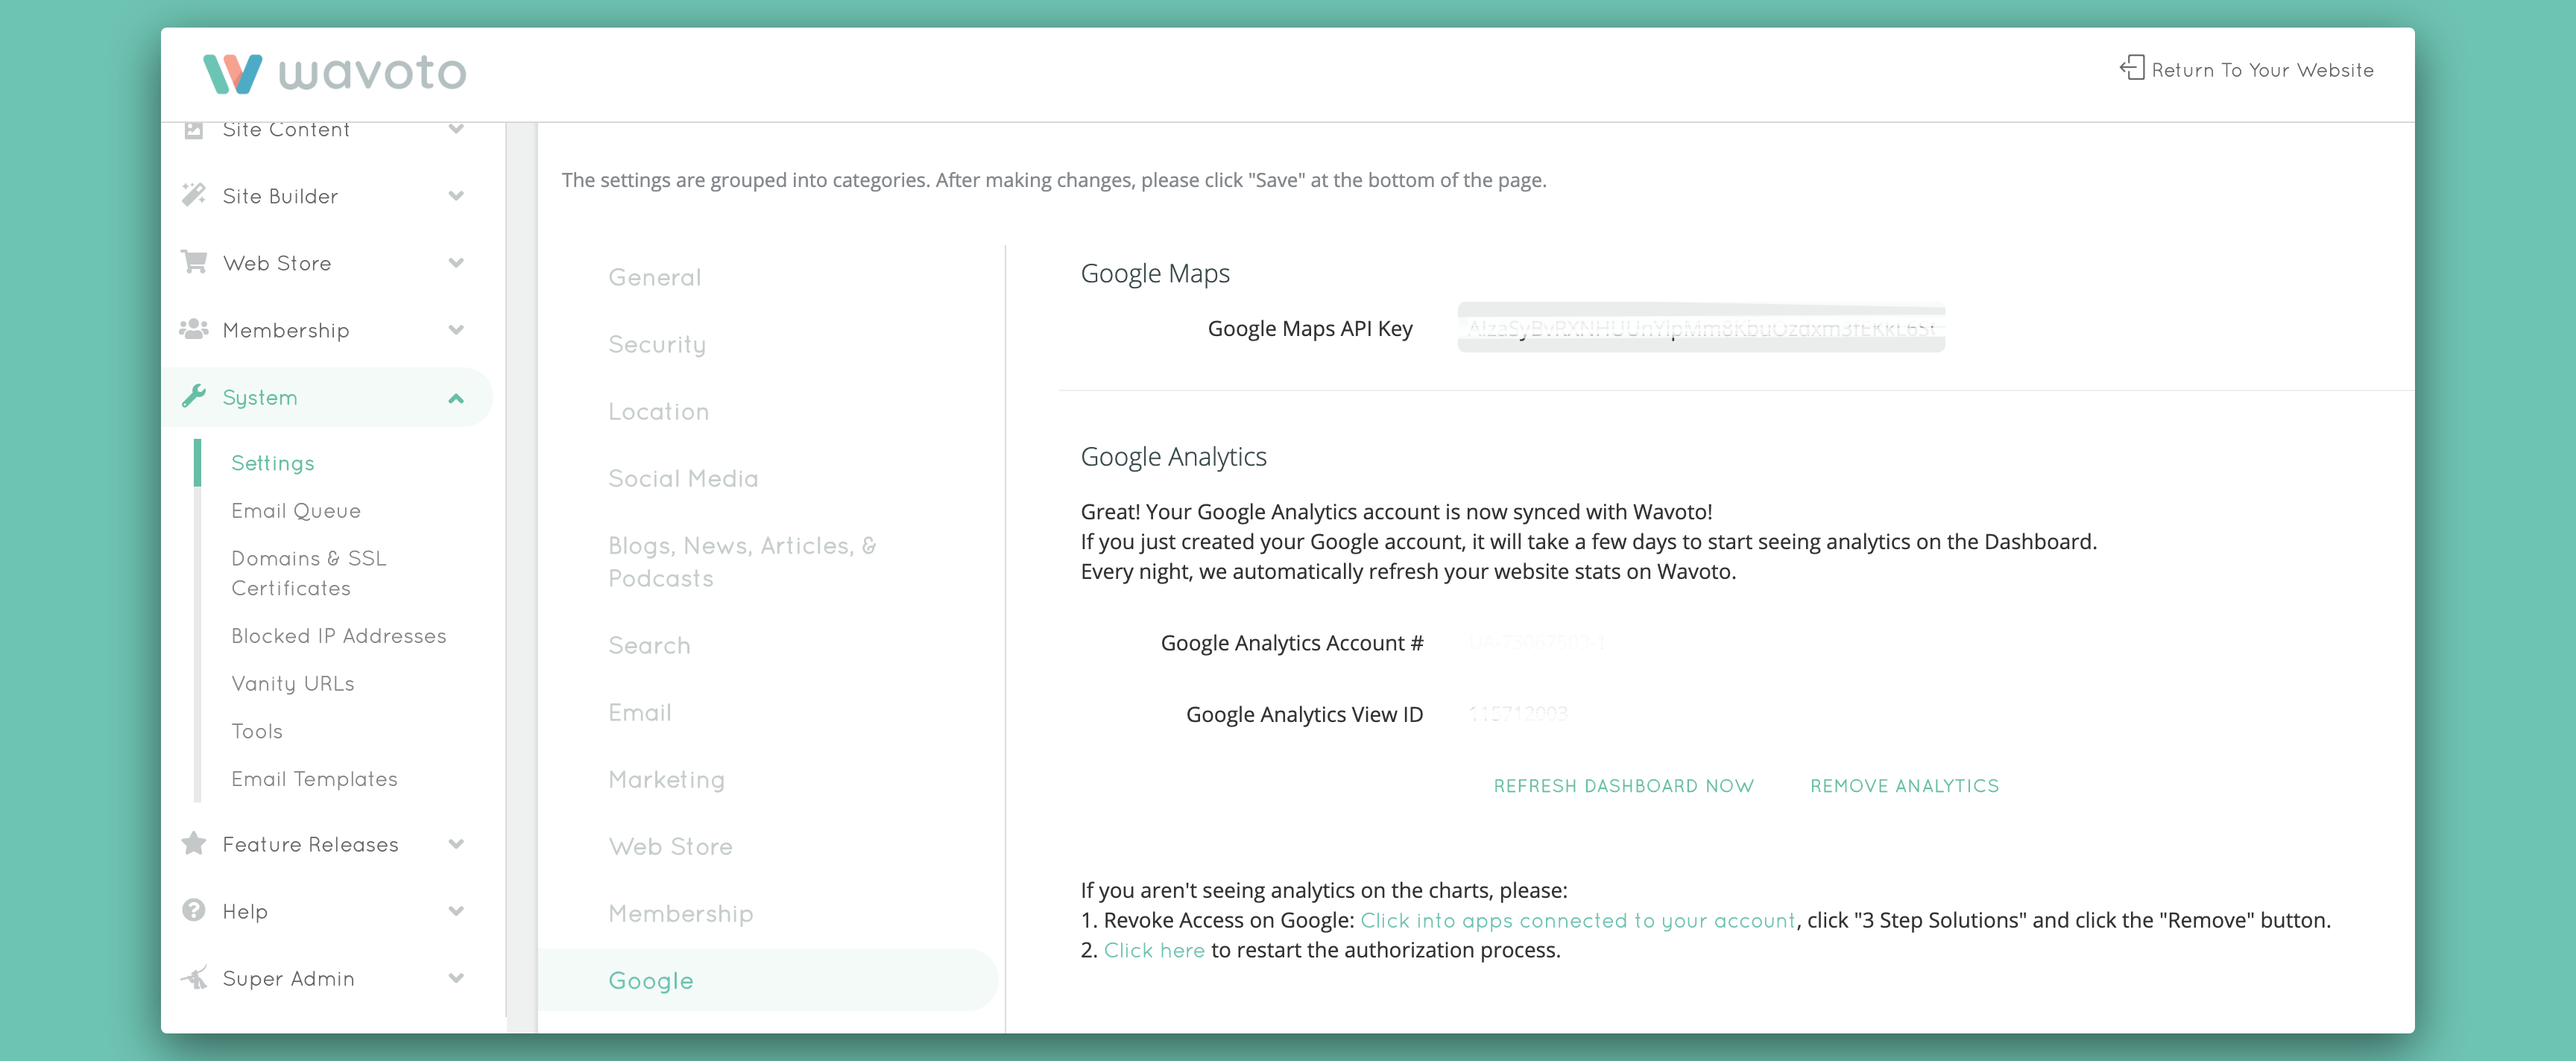Click Refresh Dashboard Now button
Image resolution: width=2576 pixels, height=1061 pixels.
tap(1623, 786)
